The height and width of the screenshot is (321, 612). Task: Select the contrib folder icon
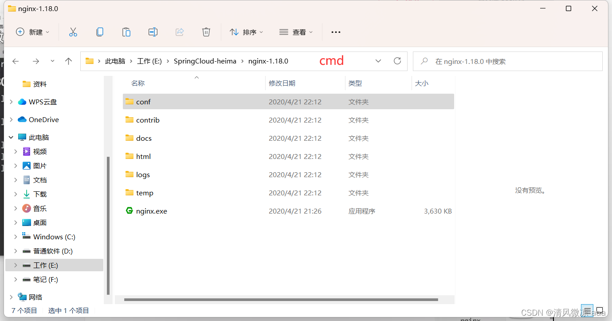129,120
